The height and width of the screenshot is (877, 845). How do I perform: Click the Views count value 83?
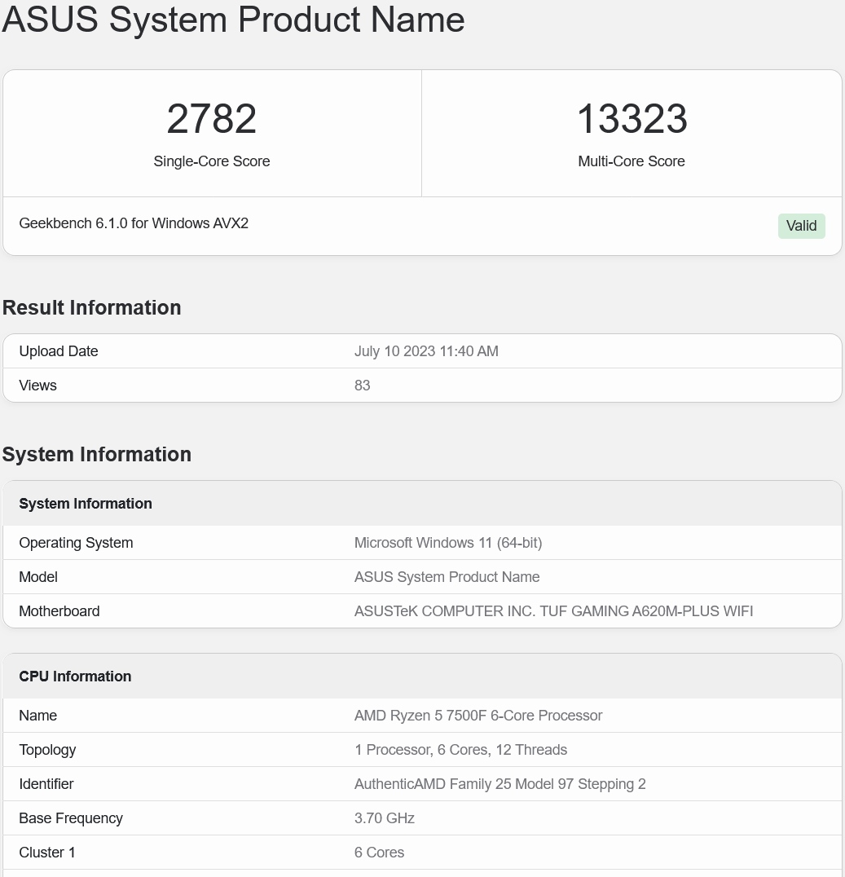(x=363, y=386)
